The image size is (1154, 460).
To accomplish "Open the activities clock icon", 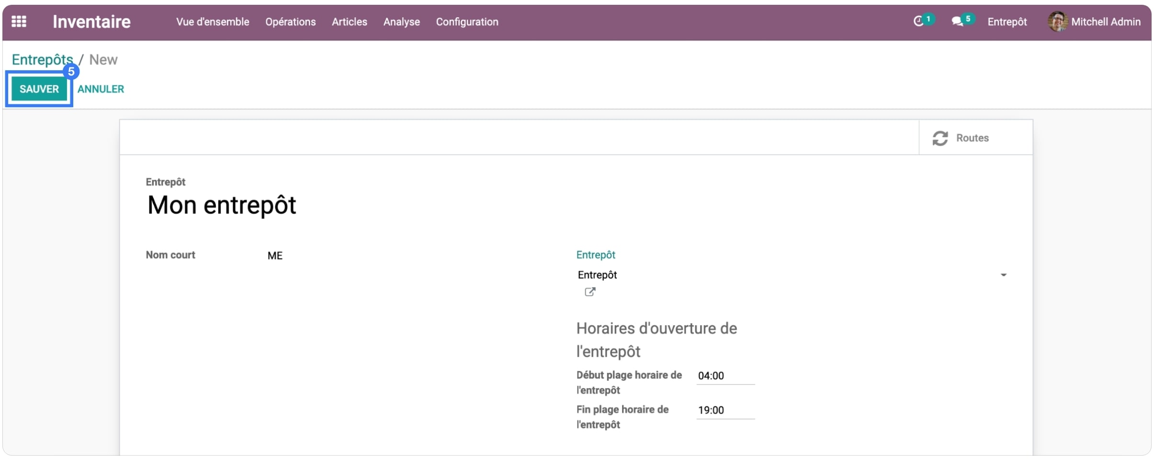I will coord(918,22).
